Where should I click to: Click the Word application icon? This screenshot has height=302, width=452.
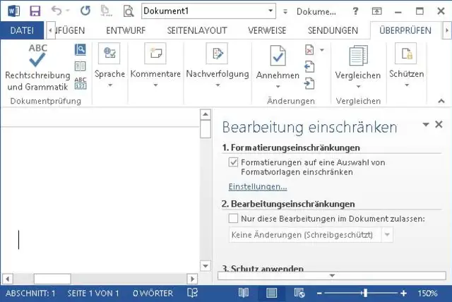(x=14, y=11)
